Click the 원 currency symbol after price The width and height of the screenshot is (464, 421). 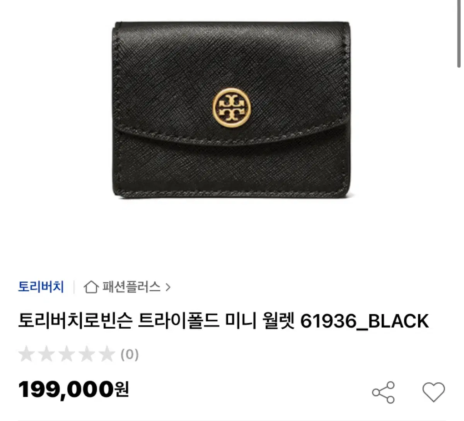[121, 389]
